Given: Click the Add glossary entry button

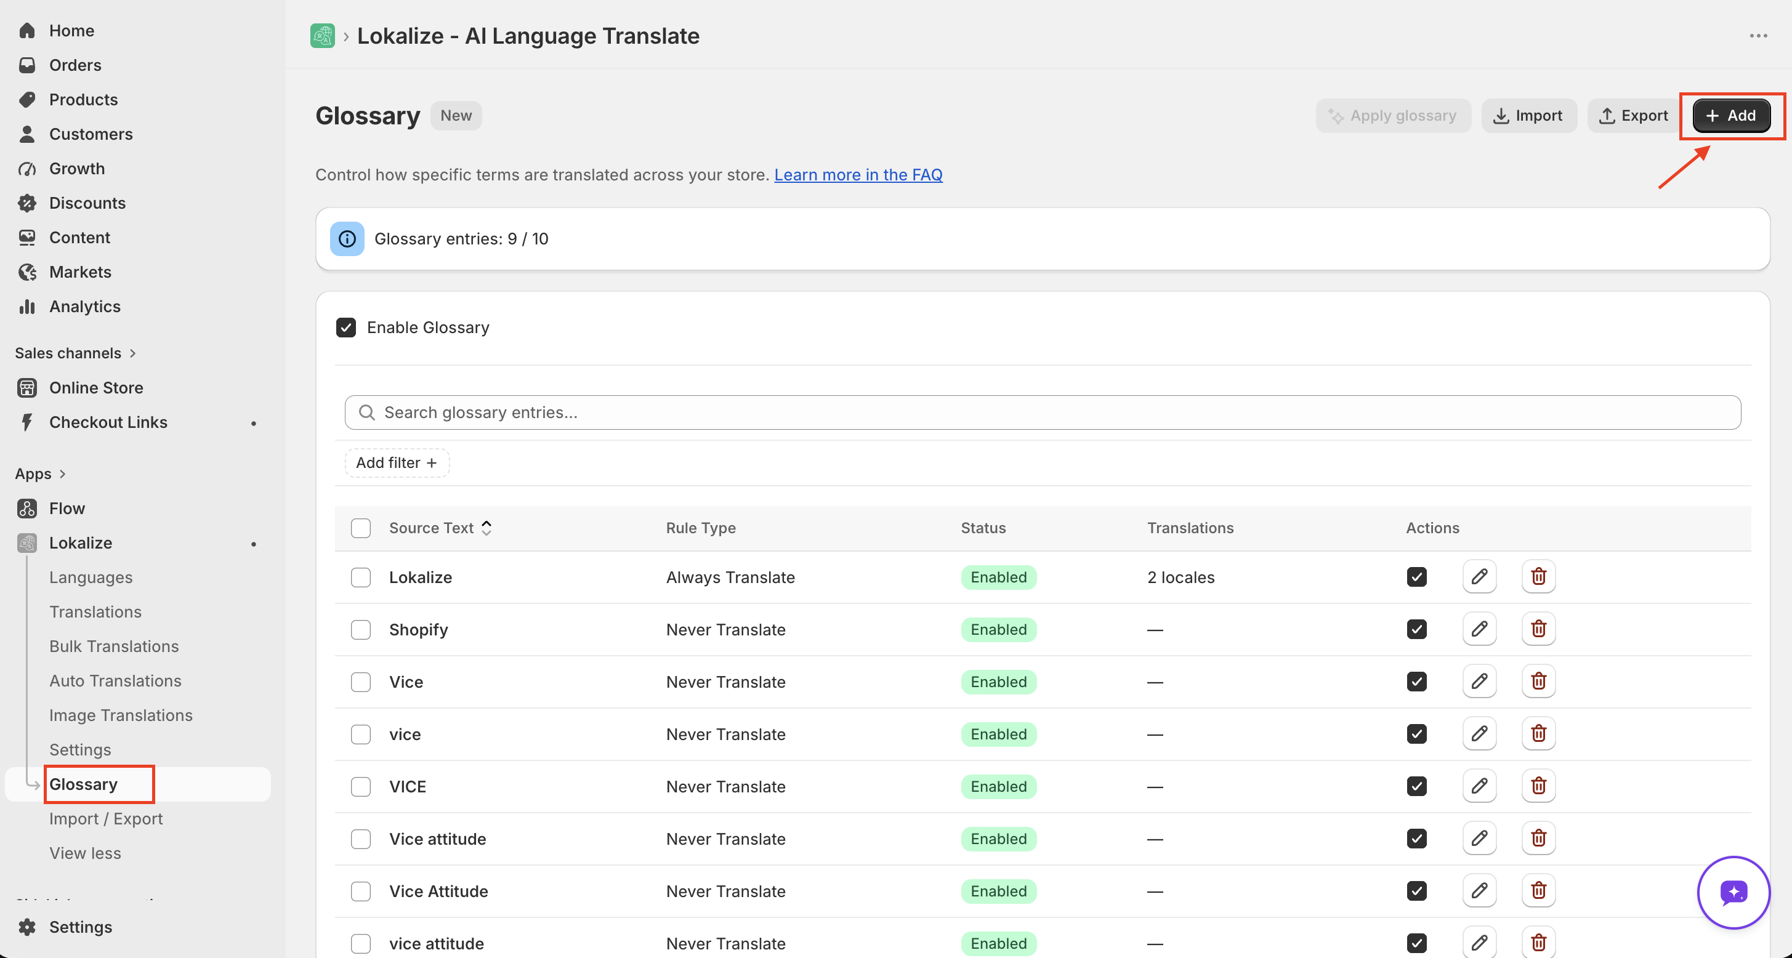Looking at the screenshot, I should [1731, 116].
